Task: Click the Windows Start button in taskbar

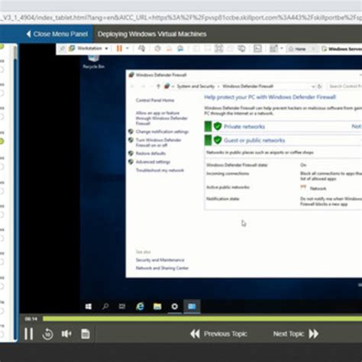Action: [89, 306]
